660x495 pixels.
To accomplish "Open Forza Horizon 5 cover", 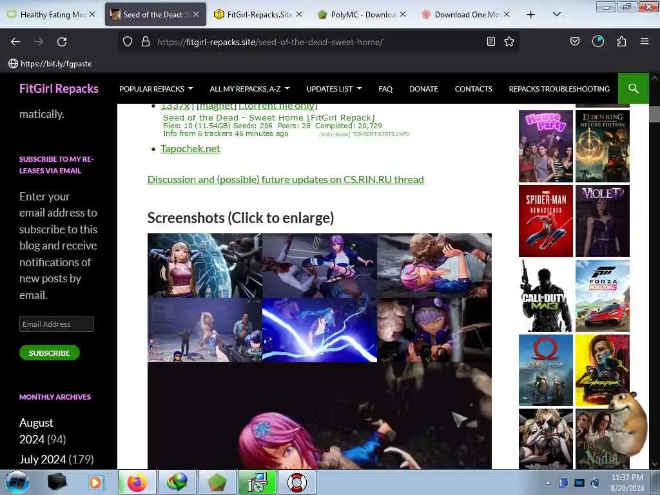I will coord(603,295).
